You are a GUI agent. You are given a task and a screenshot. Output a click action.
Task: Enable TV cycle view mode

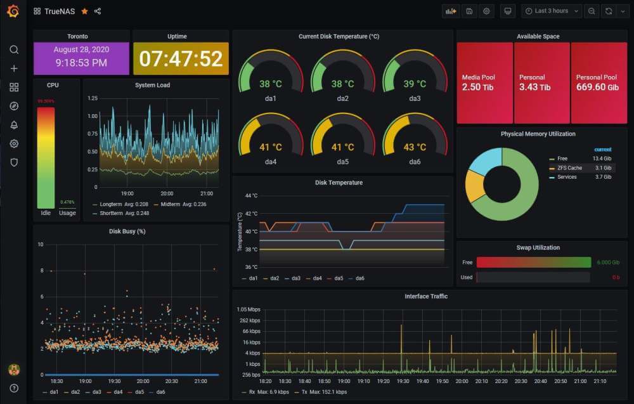pos(507,11)
